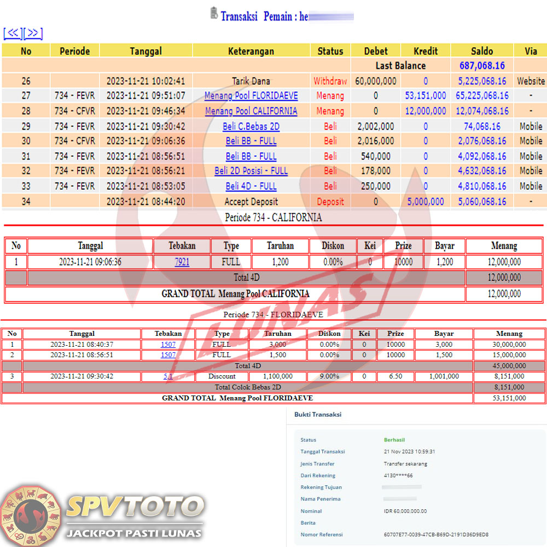
Task: Click the Last Balance amount 687,068.16
Action: (481, 66)
